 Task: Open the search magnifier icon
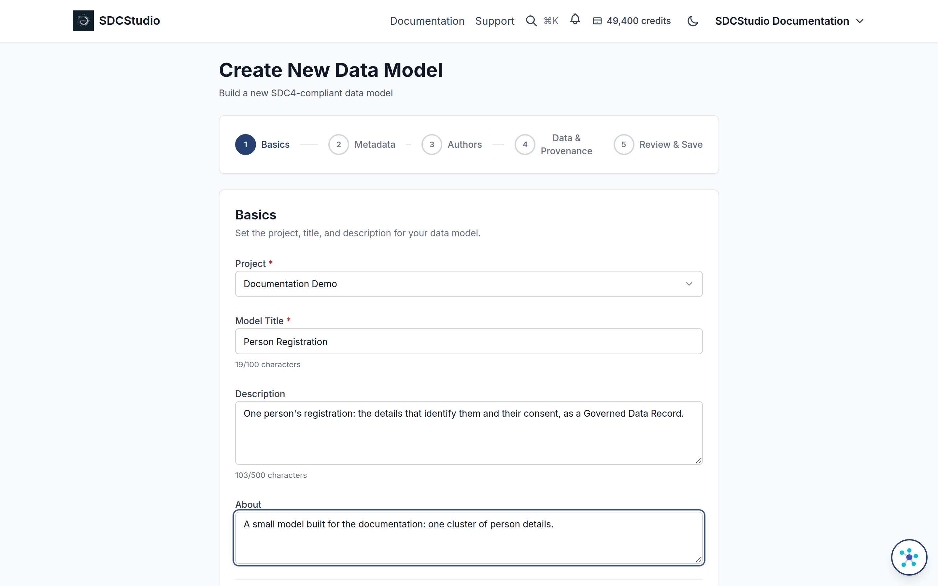[531, 21]
